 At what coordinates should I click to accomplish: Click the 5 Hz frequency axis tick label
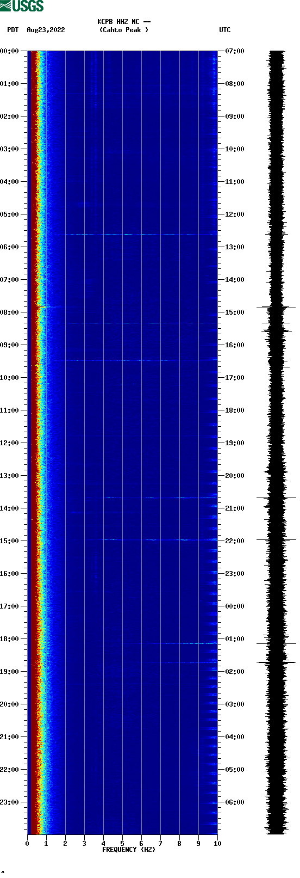(x=122, y=844)
